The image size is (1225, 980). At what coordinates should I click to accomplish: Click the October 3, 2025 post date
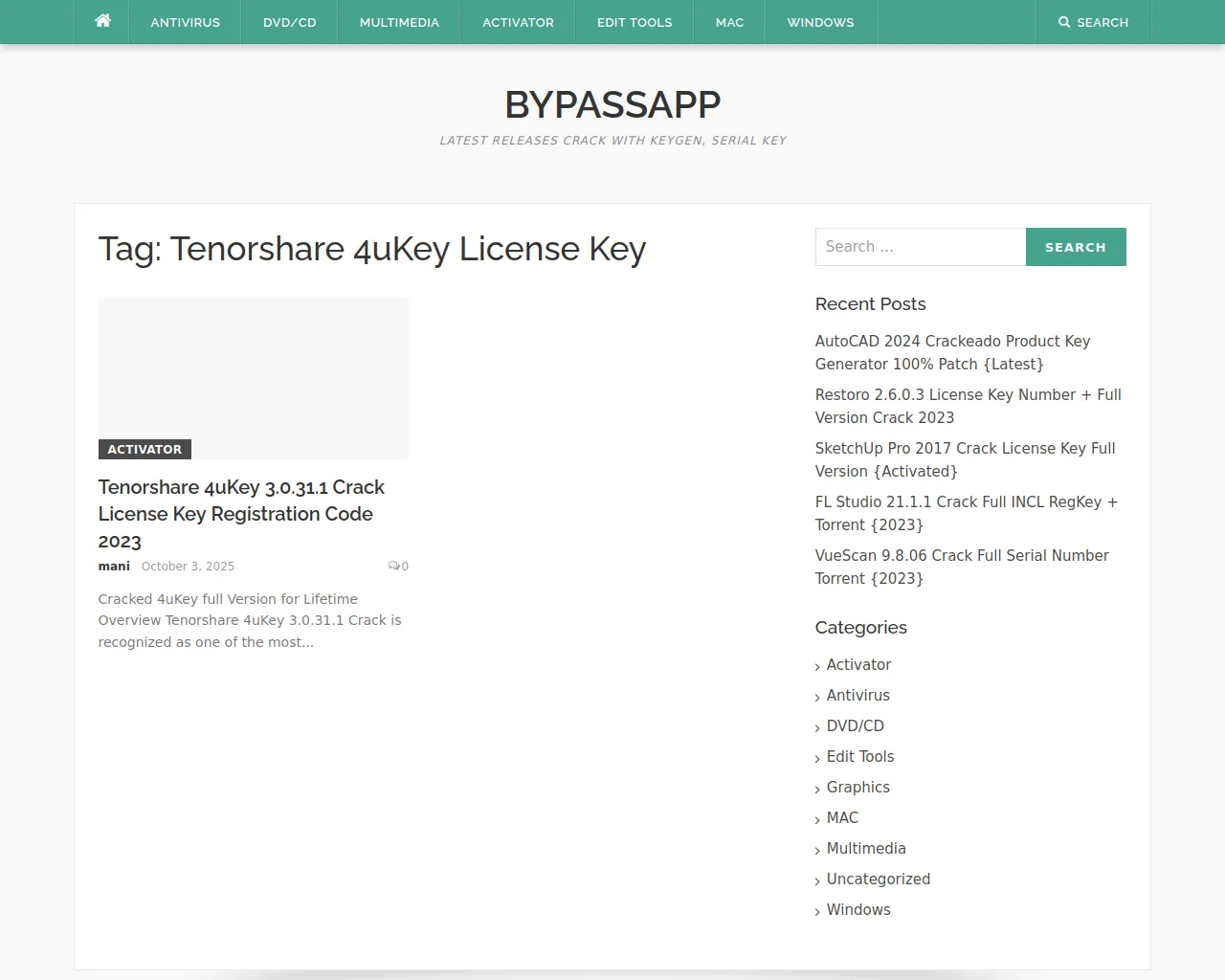click(188, 567)
